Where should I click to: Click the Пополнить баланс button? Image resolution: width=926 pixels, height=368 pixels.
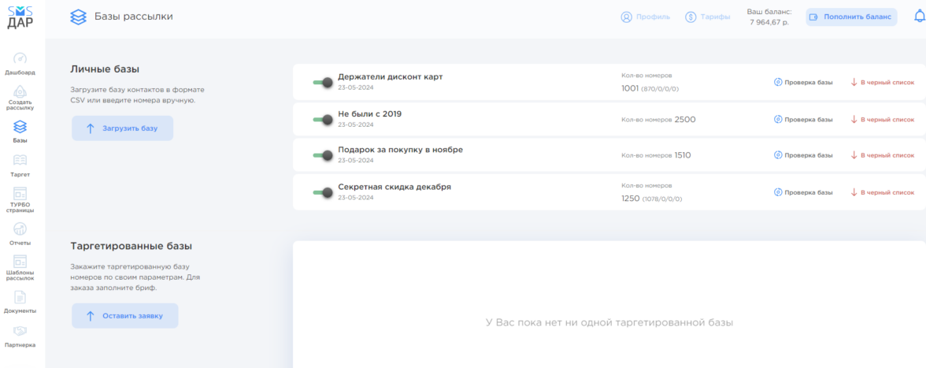(851, 17)
